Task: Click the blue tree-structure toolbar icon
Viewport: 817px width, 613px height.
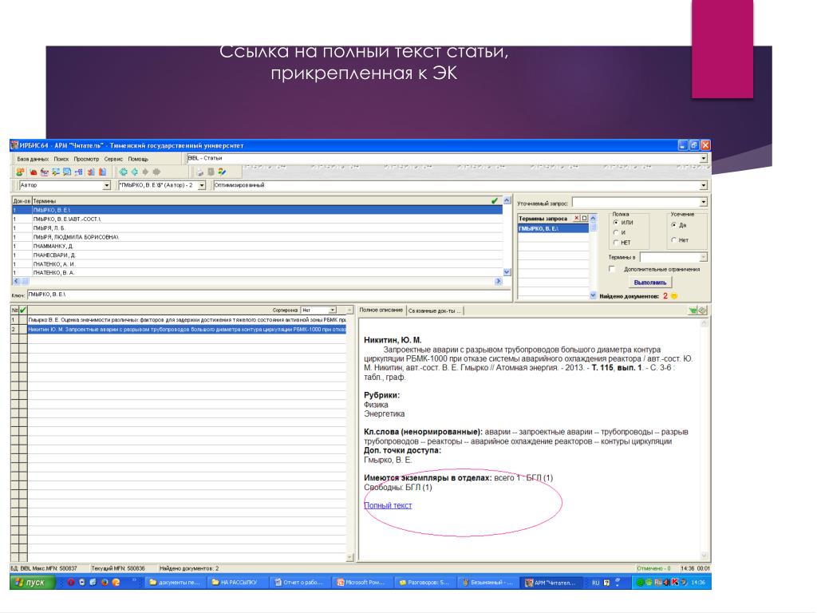Action: click(x=79, y=172)
